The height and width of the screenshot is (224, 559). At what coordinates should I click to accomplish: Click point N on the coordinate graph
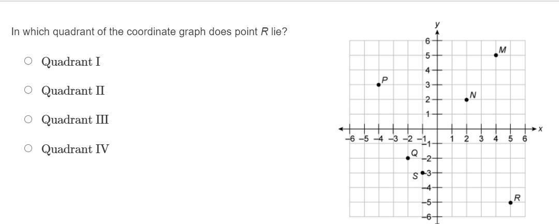(466, 99)
